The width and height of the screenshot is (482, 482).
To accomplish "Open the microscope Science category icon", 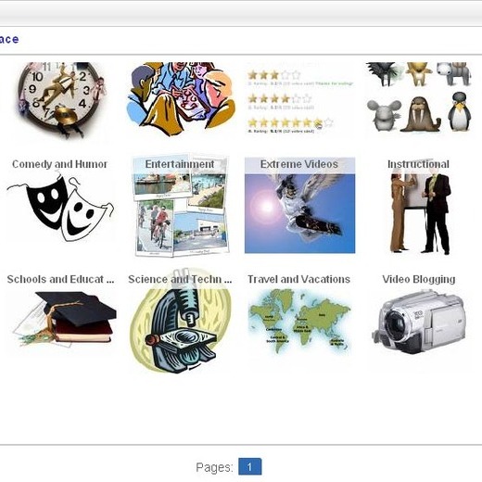I will coord(181,322).
